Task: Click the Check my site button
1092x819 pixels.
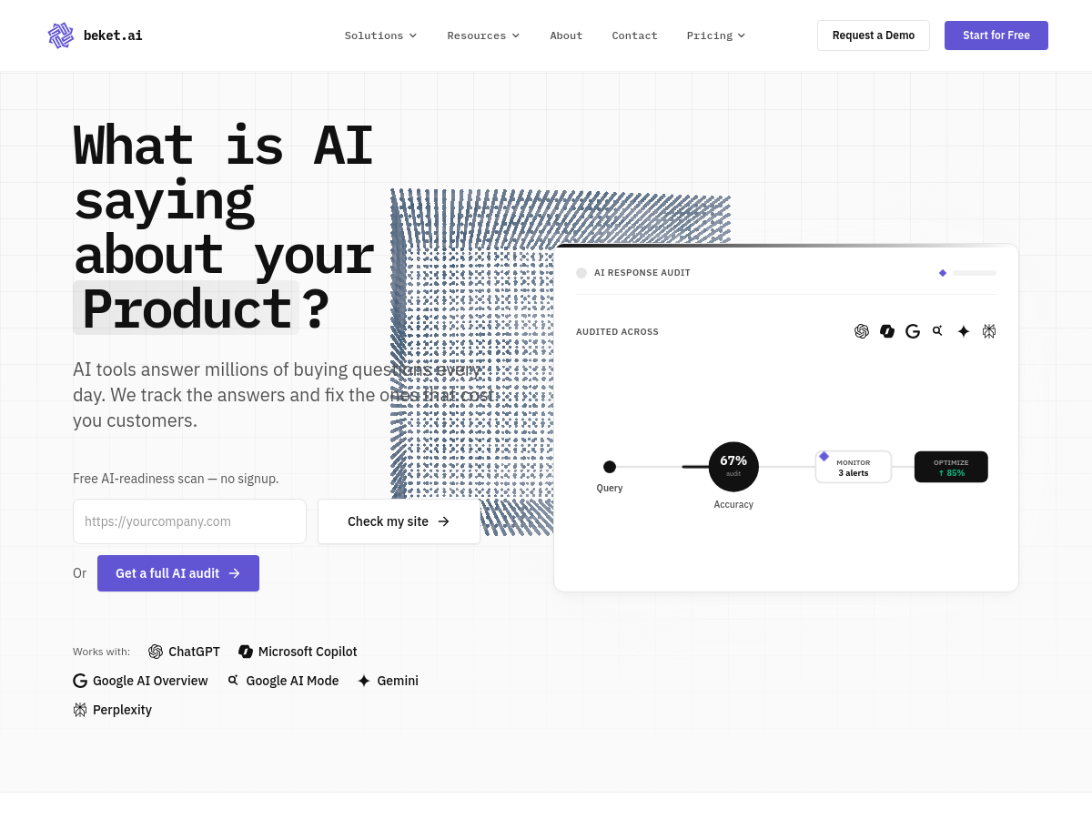Action: tap(399, 521)
